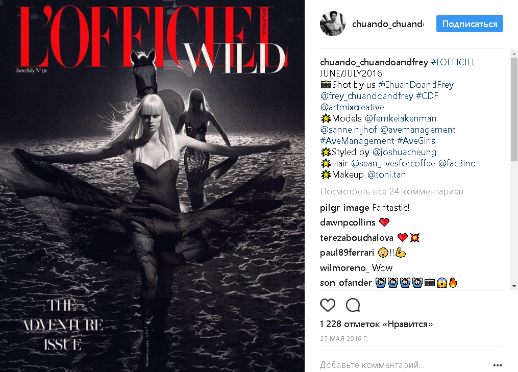Open the @toni.tan makeup mention
The height and width of the screenshot is (372, 518).
point(386,175)
